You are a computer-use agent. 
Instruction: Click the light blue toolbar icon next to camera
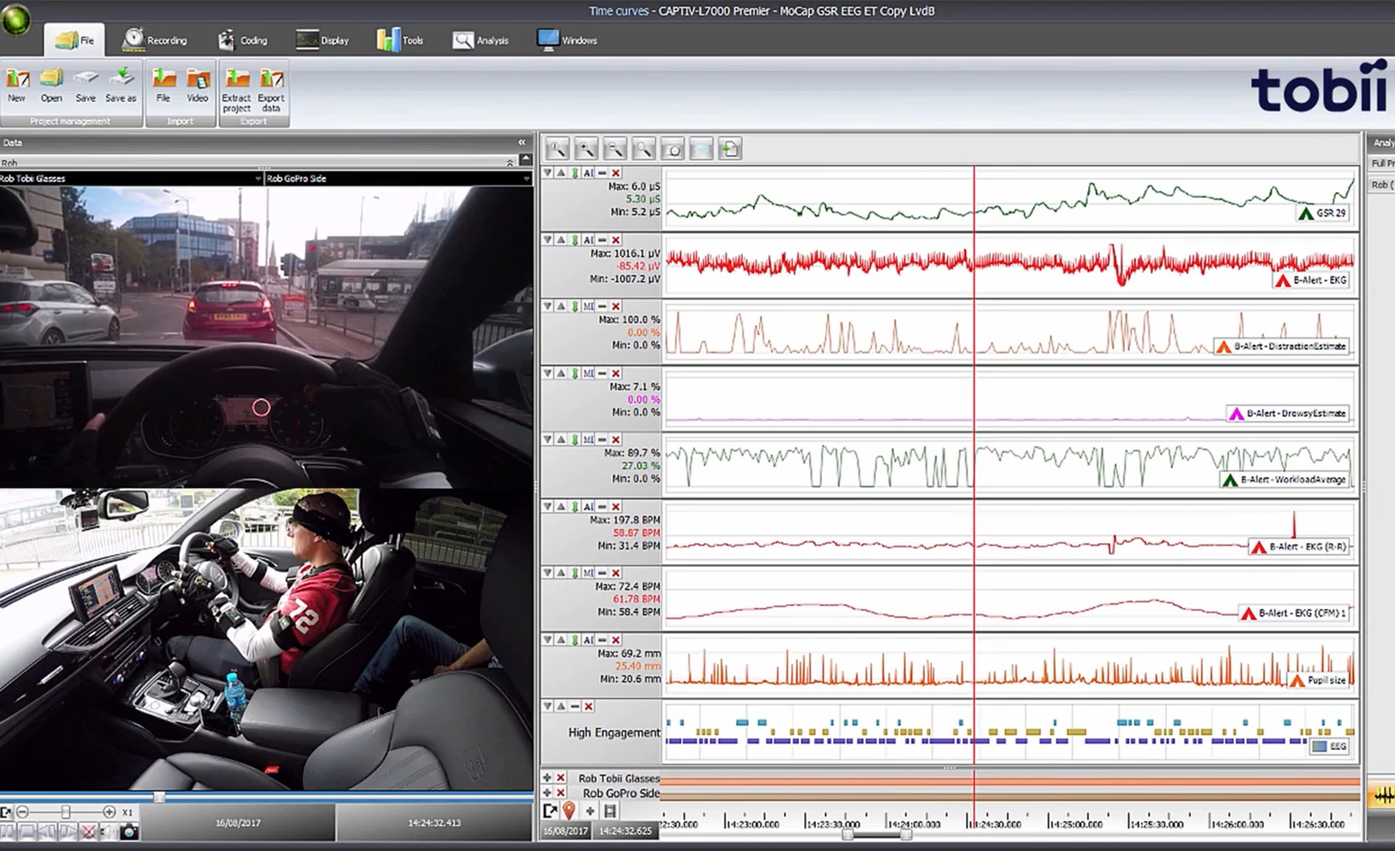click(701, 149)
